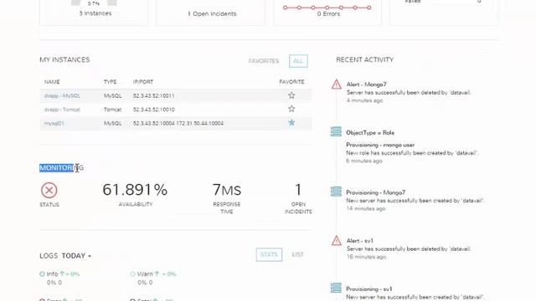Click the '16 minutes ago' timestamp
This screenshot has width=536, height=301.
(366, 257)
